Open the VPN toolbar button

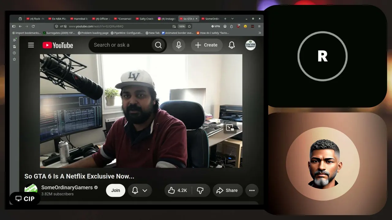216,26
